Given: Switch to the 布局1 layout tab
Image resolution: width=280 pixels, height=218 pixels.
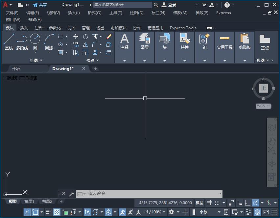Looking at the screenshot, I should pos(29,201).
